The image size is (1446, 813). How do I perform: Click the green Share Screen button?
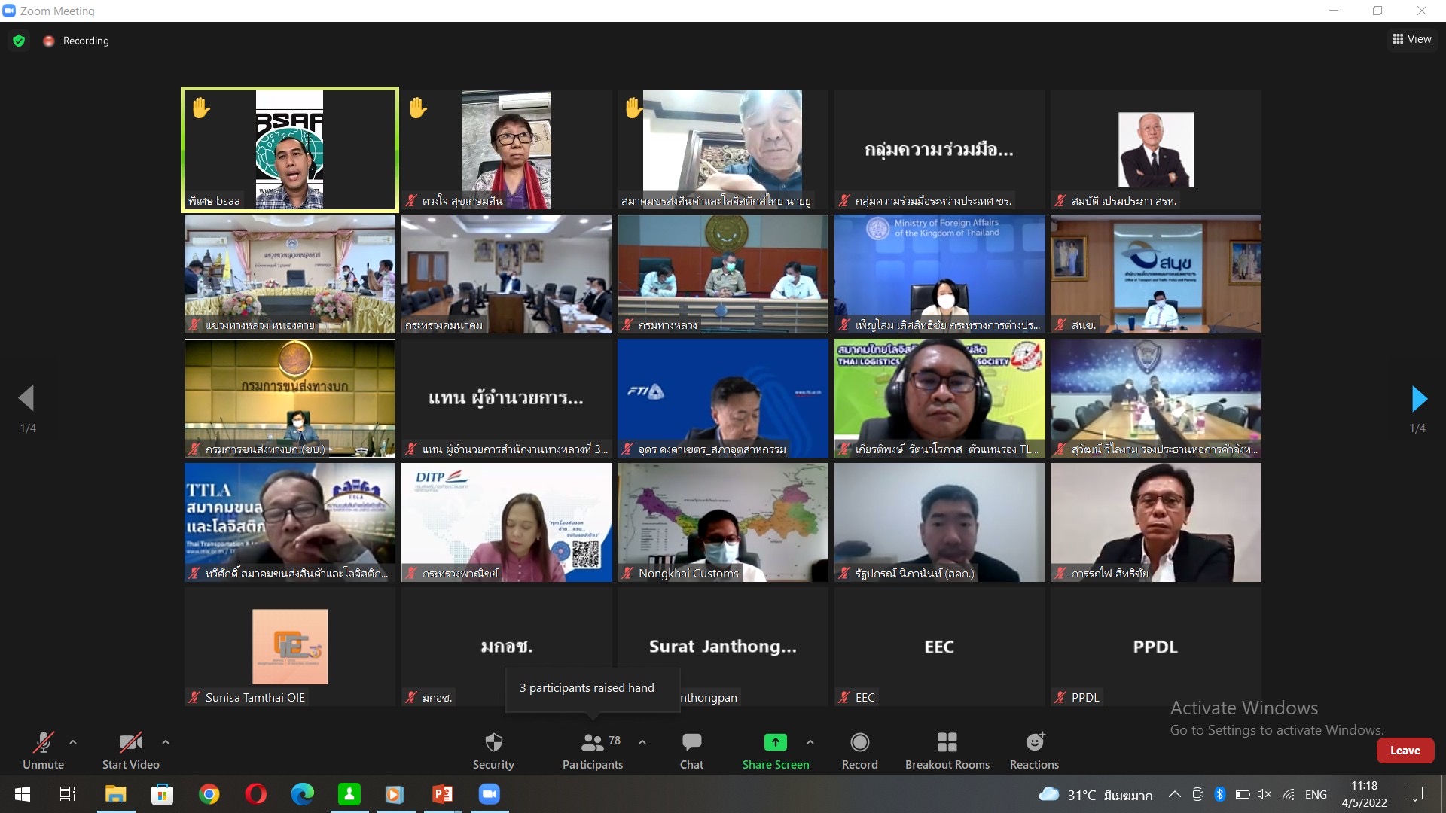point(776,751)
